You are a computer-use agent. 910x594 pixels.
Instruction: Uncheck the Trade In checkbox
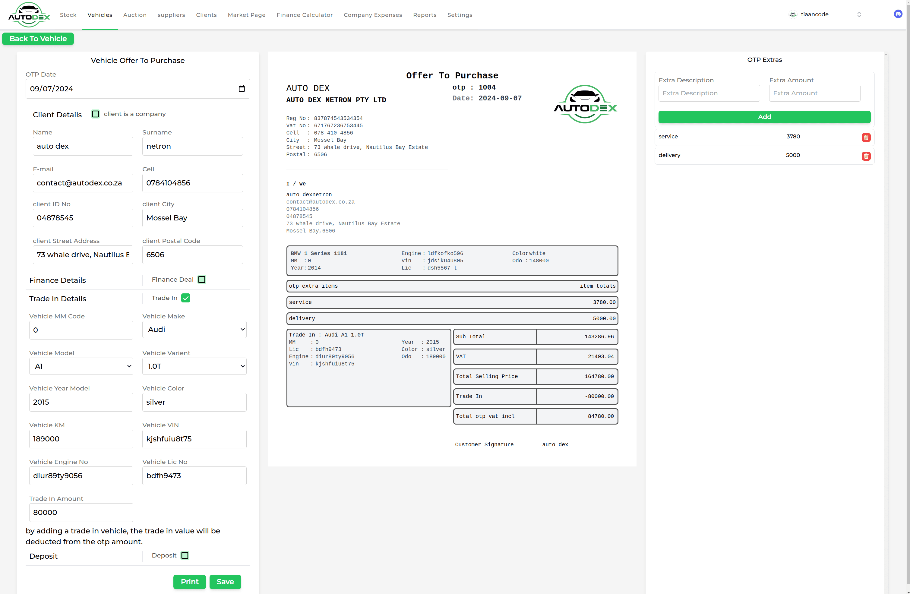tap(186, 298)
